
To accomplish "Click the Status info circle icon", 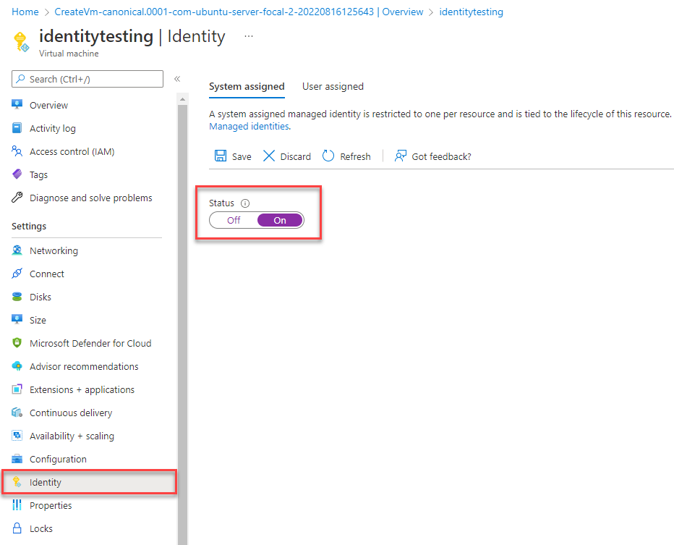I will [x=245, y=203].
